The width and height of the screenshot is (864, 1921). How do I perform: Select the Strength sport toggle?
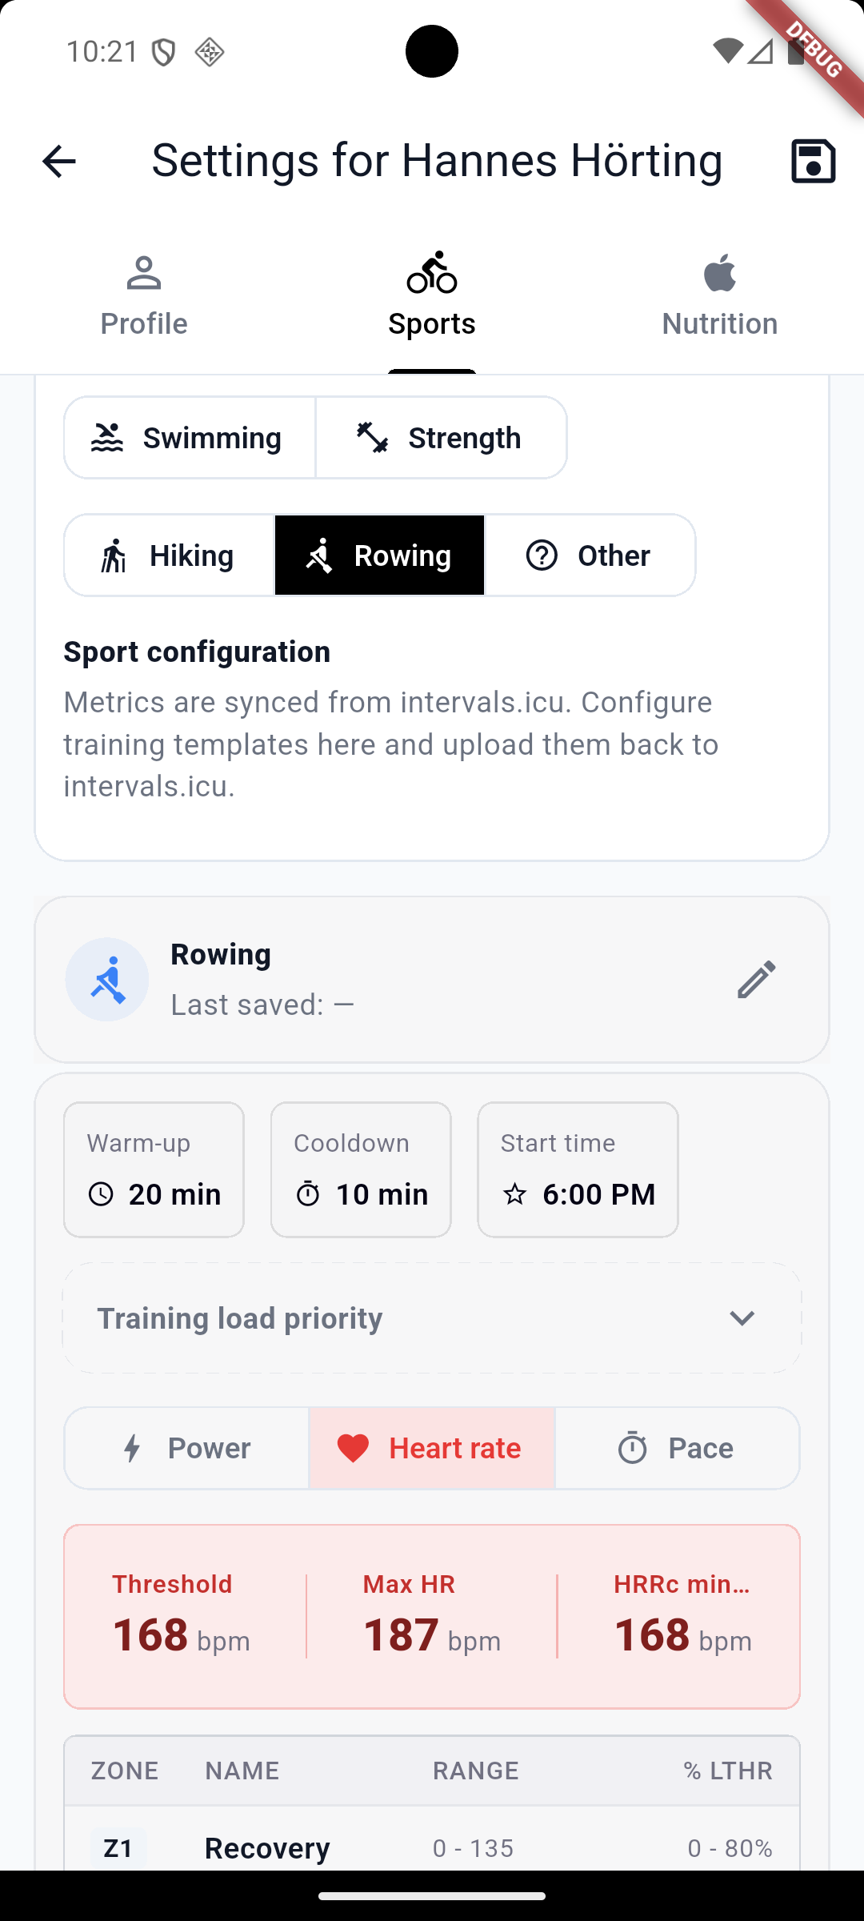[441, 438]
